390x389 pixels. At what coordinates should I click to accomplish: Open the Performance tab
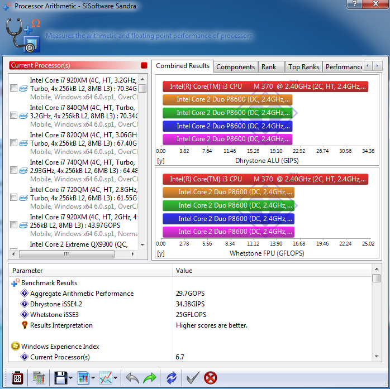344,67
